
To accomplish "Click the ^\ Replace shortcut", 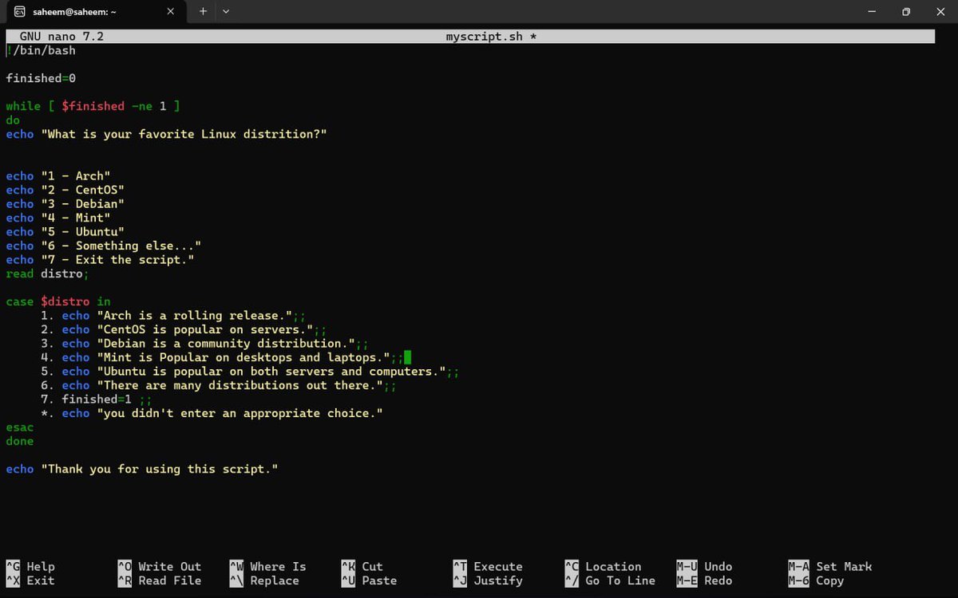I will point(264,580).
